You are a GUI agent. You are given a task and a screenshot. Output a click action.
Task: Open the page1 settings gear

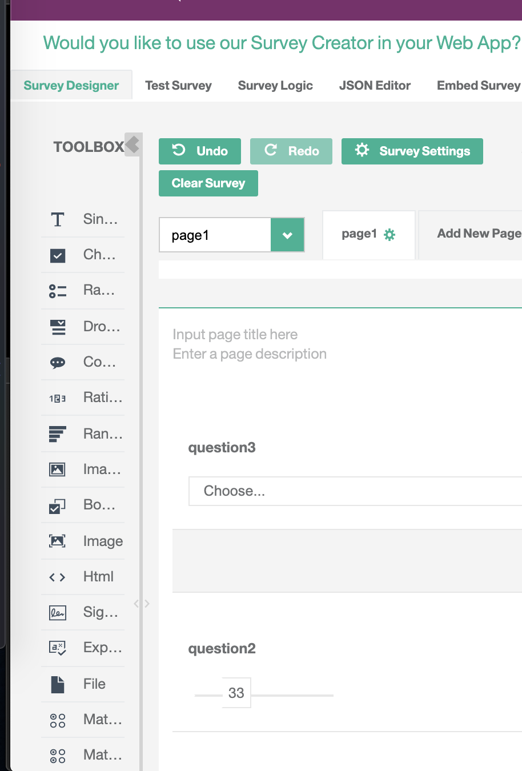tap(391, 234)
